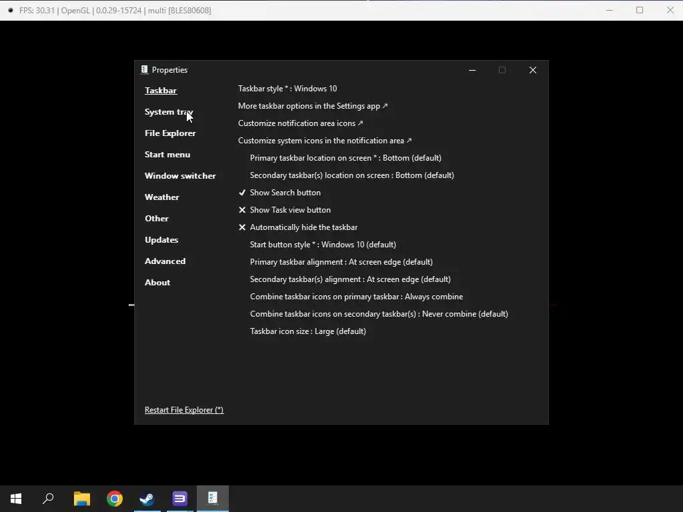The image size is (683, 512).
Task: Toggle Show Task view button option
Action: [x=284, y=210]
